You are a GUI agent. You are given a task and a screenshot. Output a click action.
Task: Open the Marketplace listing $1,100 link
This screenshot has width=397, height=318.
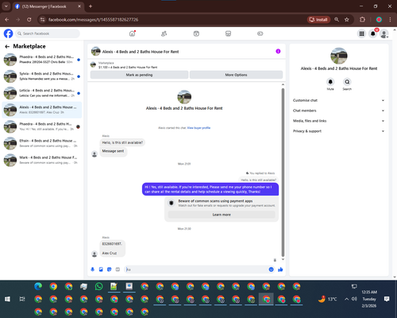pos(128,67)
